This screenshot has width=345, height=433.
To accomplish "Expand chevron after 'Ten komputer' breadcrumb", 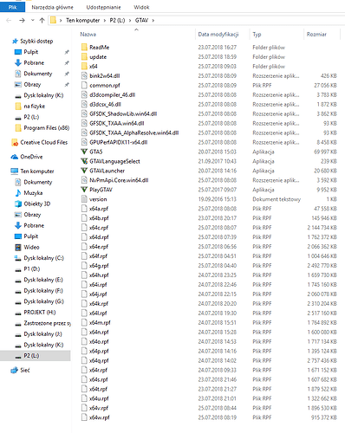I will click(105, 20).
